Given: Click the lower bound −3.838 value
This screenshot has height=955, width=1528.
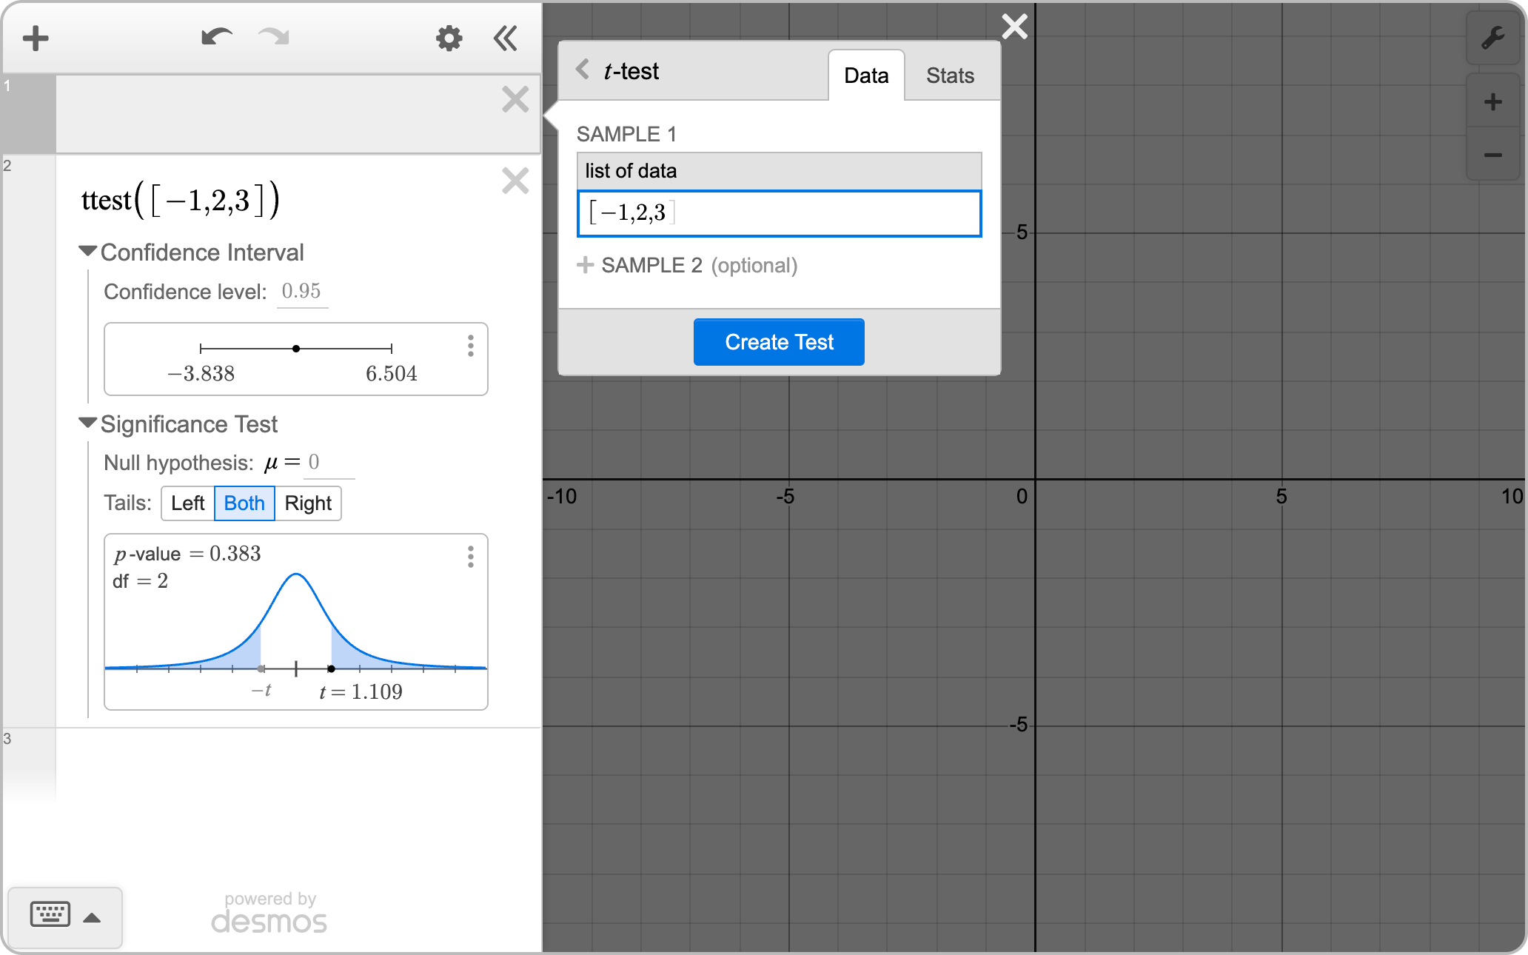Looking at the screenshot, I should 201,374.
